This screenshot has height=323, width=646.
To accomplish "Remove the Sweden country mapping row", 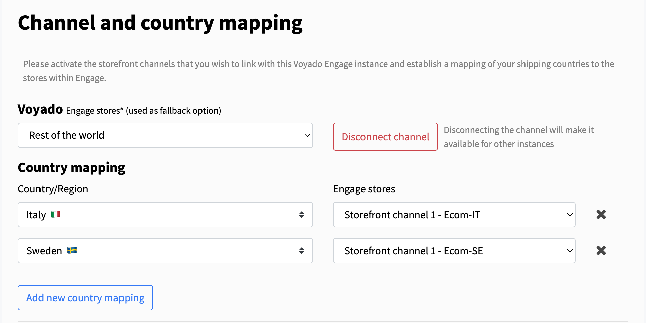I will (x=601, y=250).
